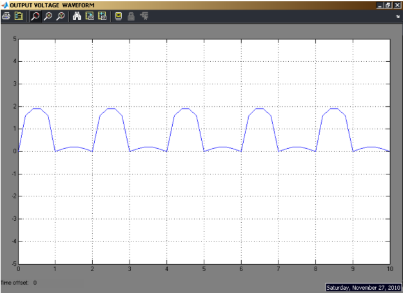
Task: Click the Autoscale binoculars icon
Action: pyautogui.click(x=77, y=16)
